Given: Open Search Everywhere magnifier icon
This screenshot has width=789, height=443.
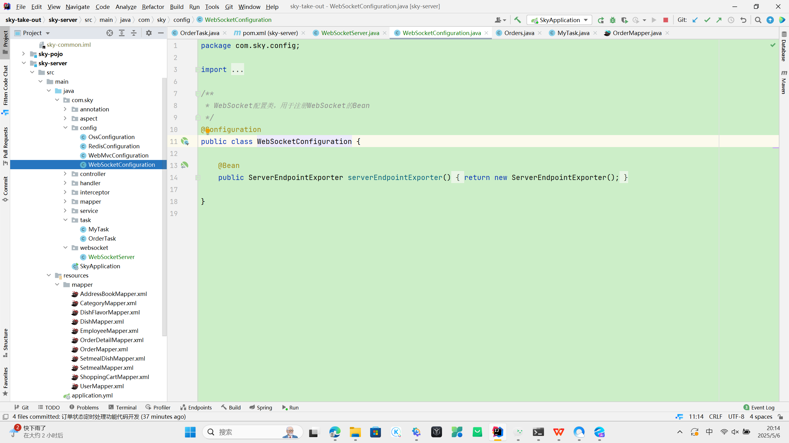Looking at the screenshot, I should [758, 20].
